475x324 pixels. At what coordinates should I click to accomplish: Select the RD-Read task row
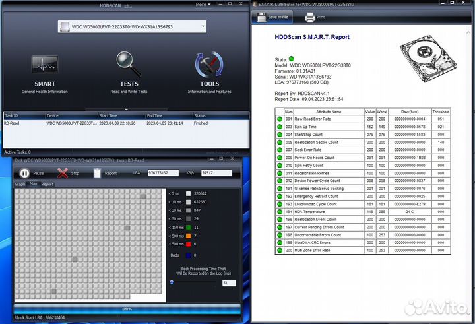66,123
